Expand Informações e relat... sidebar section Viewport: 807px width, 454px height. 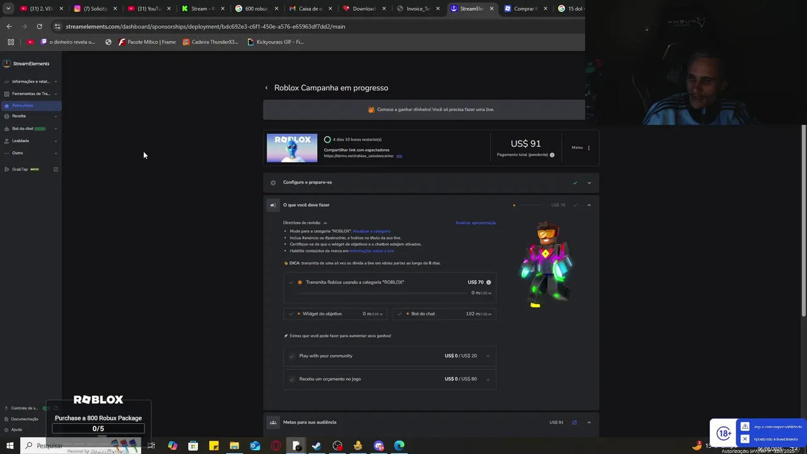pos(55,81)
